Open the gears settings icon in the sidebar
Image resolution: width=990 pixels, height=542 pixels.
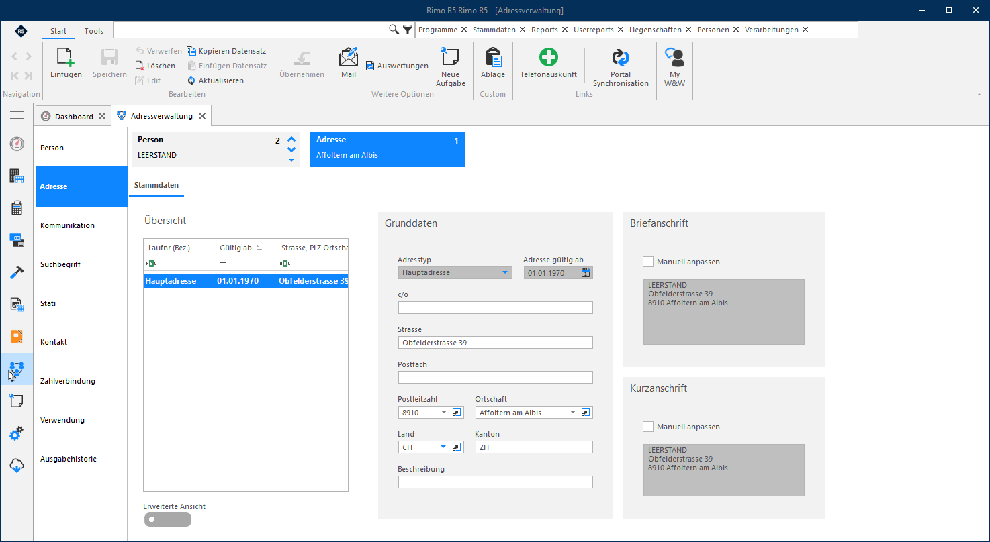pos(17,434)
